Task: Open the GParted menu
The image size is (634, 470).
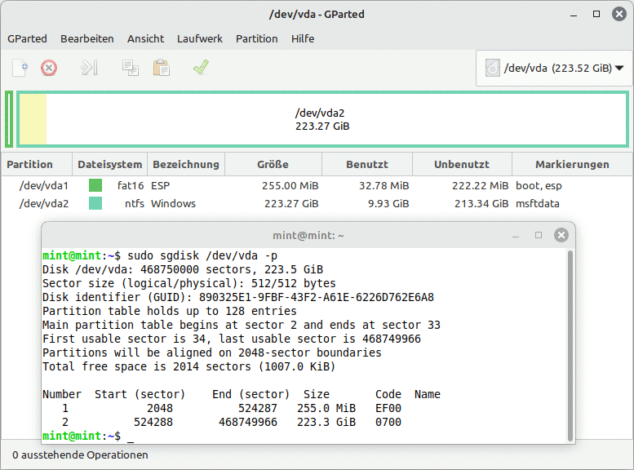Action: pos(27,39)
